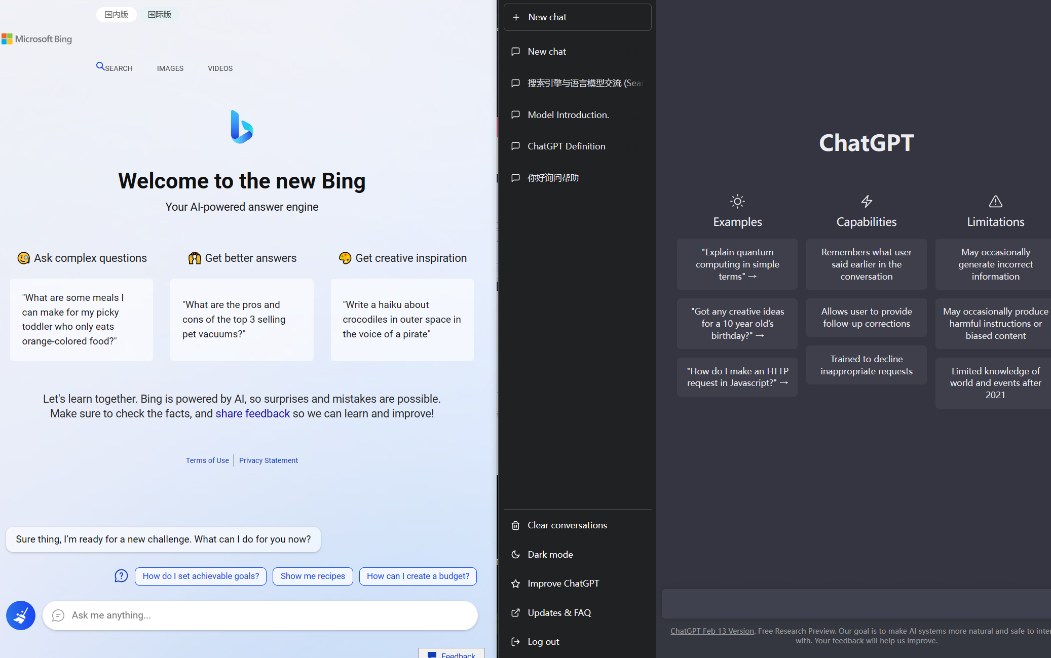Click the lightning icon above Capabilities

pos(867,202)
